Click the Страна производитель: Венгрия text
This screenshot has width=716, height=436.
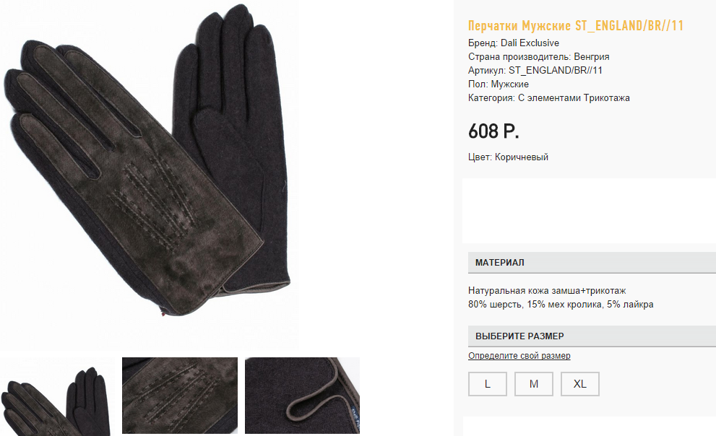(539, 56)
